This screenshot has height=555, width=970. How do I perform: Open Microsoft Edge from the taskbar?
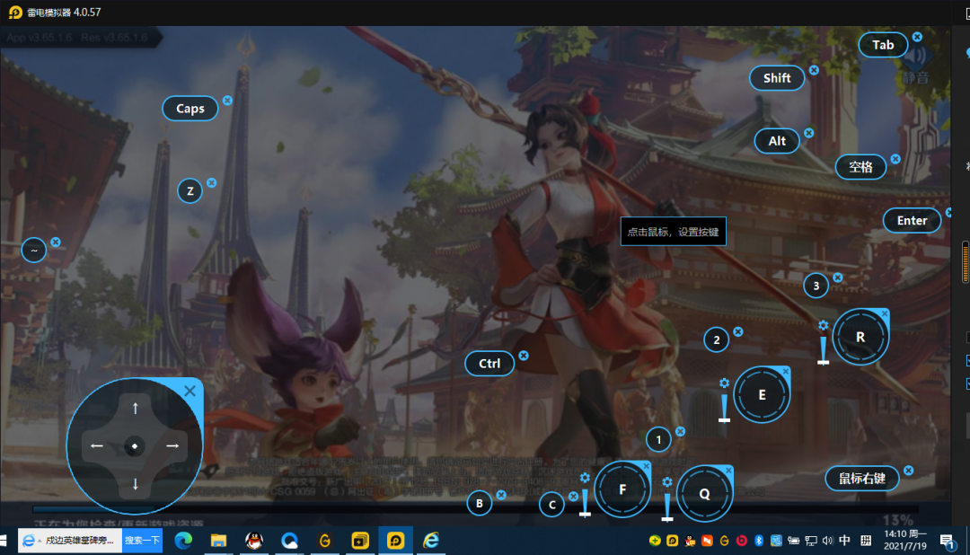(183, 540)
